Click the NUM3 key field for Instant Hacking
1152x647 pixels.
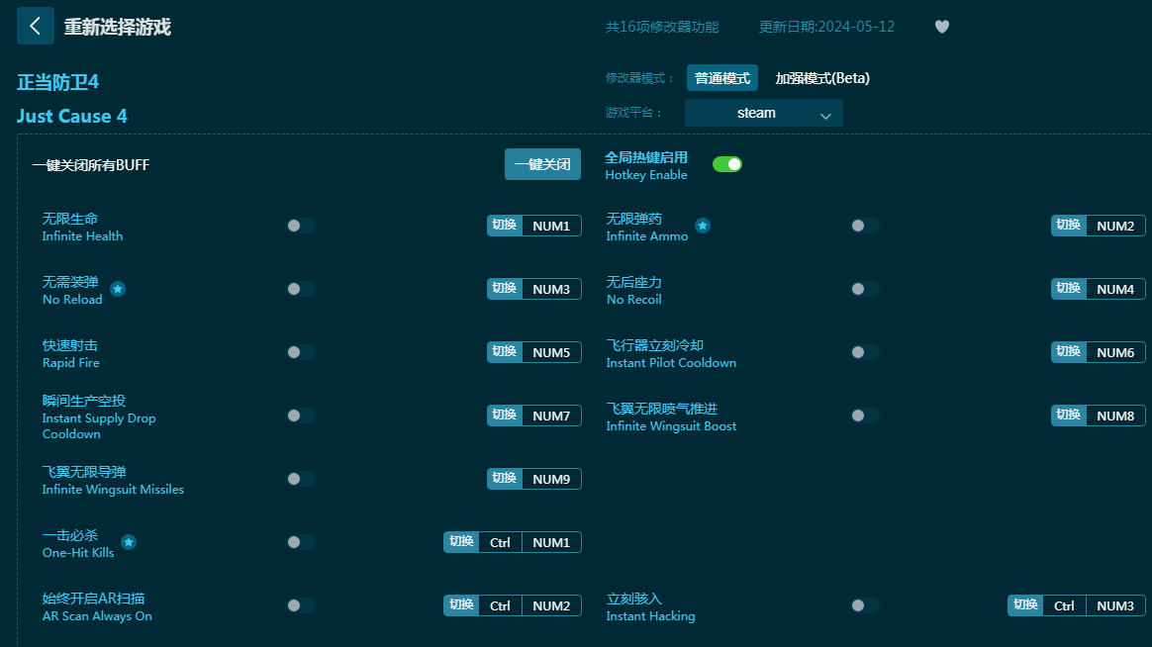click(1116, 605)
